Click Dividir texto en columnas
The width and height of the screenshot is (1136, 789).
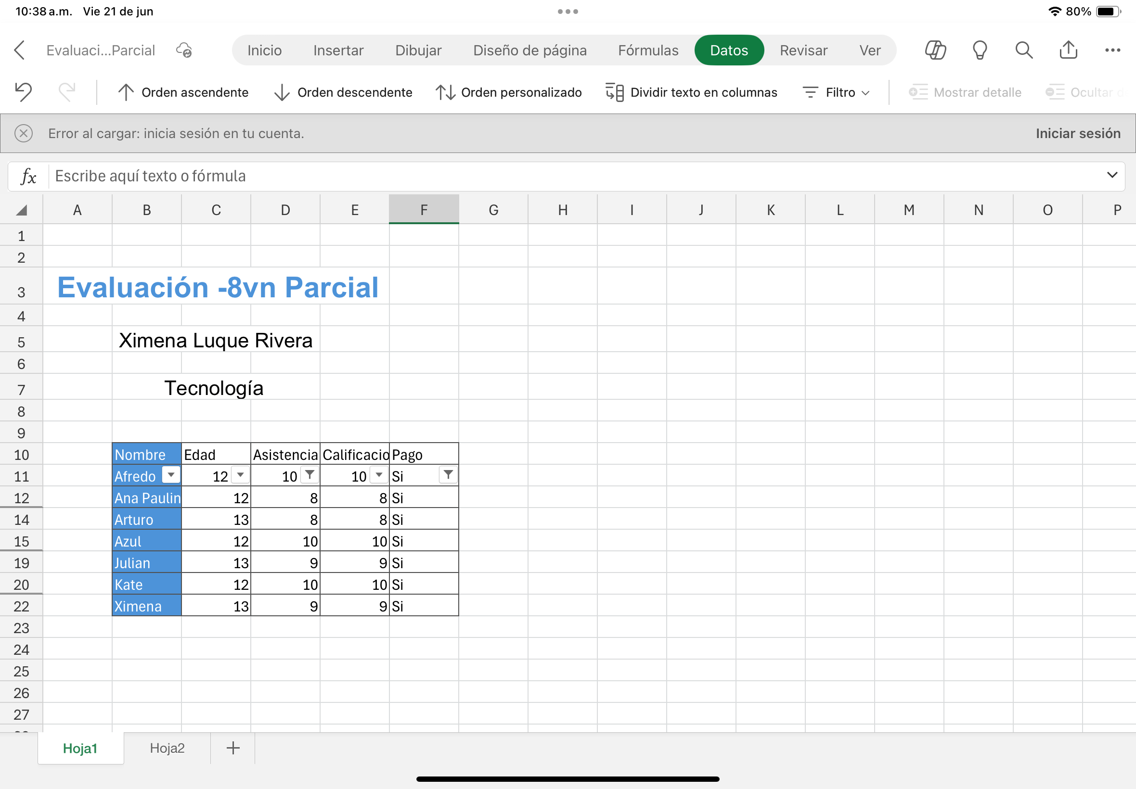[691, 92]
